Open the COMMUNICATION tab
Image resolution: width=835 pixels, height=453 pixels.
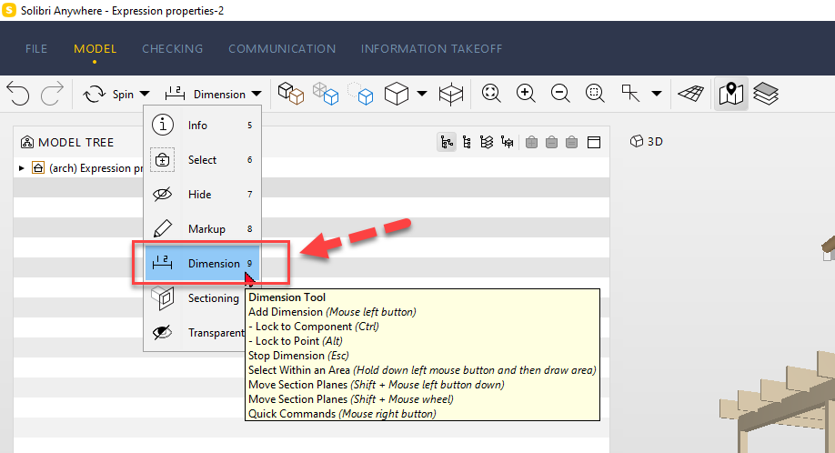[x=282, y=48]
